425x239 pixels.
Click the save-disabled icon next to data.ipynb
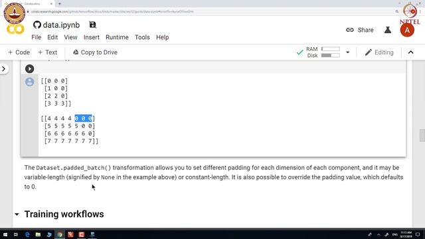(x=93, y=25)
